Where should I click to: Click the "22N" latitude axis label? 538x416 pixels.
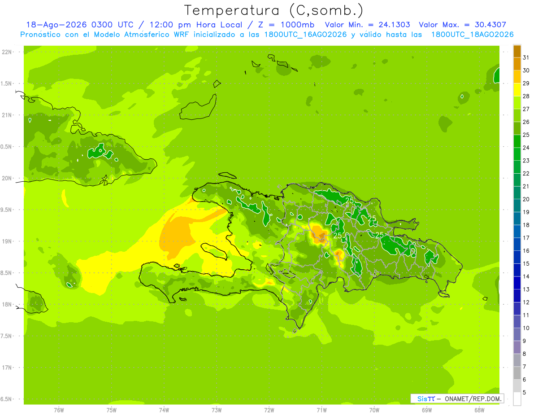(7, 52)
